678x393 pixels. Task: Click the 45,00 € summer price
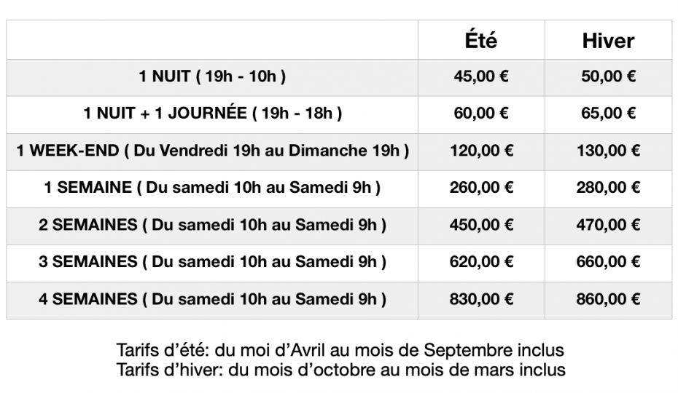(480, 76)
